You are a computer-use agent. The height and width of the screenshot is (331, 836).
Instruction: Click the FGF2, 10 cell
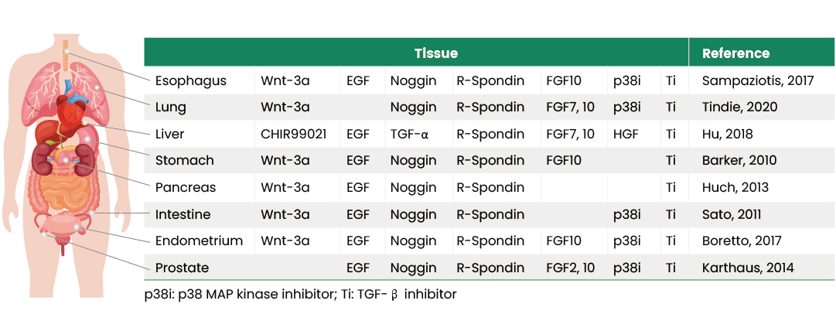pyautogui.click(x=570, y=268)
